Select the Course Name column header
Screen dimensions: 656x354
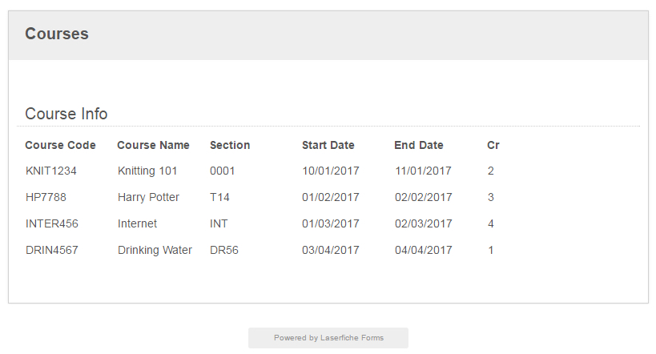coord(153,145)
